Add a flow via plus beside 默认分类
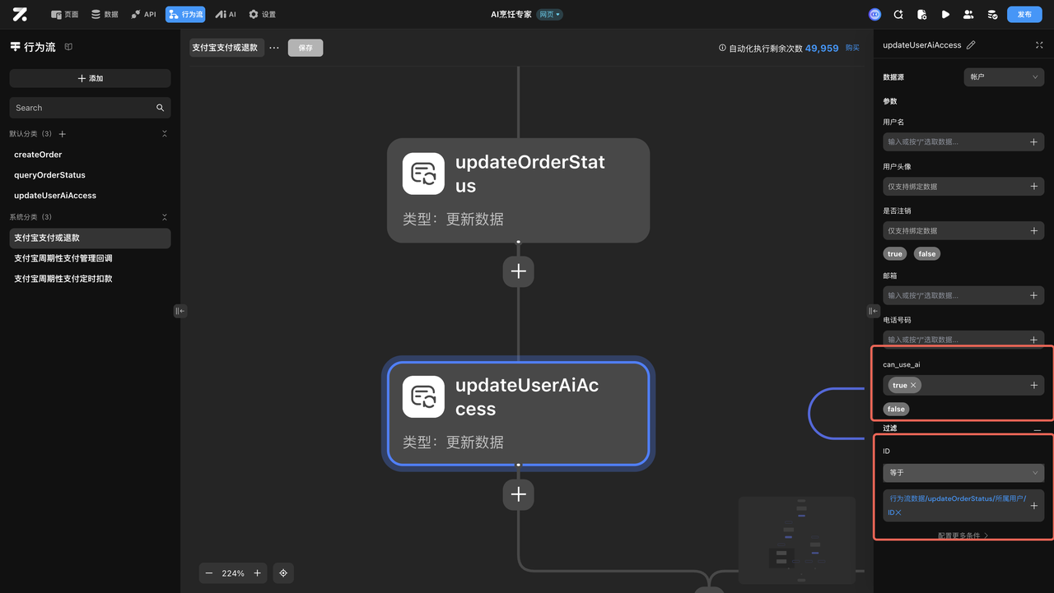The width and height of the screenshot is (1054, 593). [63, 134]
